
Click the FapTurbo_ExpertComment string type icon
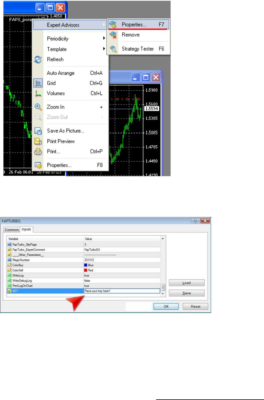click(9, 250)
